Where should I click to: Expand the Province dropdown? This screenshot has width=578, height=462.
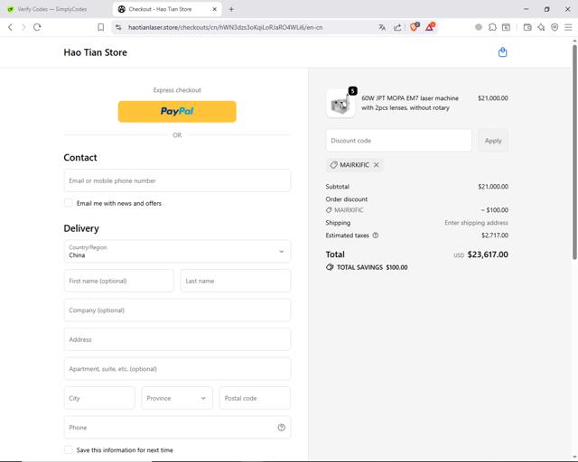click(176, 398)
